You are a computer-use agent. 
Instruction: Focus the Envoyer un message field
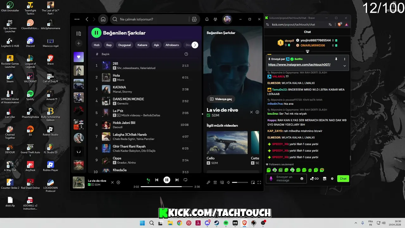click(287, 179)
